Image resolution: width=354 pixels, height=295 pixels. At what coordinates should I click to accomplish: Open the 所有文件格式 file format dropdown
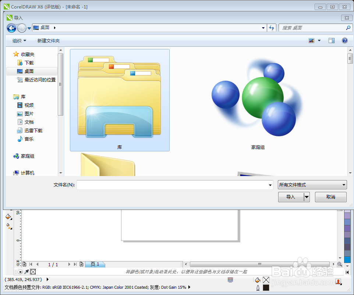coord(312,185)
